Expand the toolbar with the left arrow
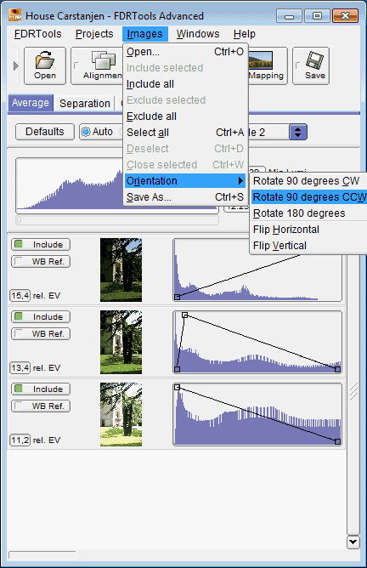 tap(15, 66)
